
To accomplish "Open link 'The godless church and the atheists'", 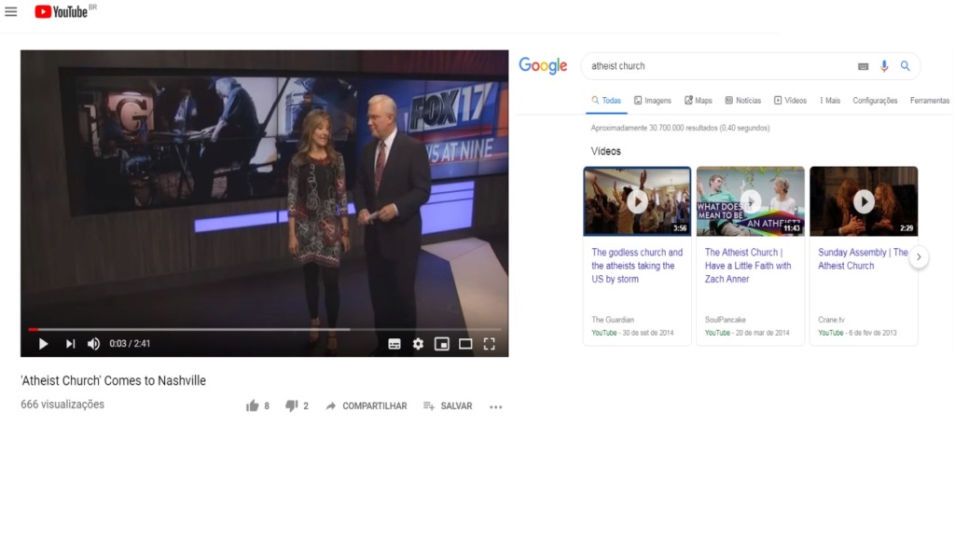I will (x=637, y=266).
